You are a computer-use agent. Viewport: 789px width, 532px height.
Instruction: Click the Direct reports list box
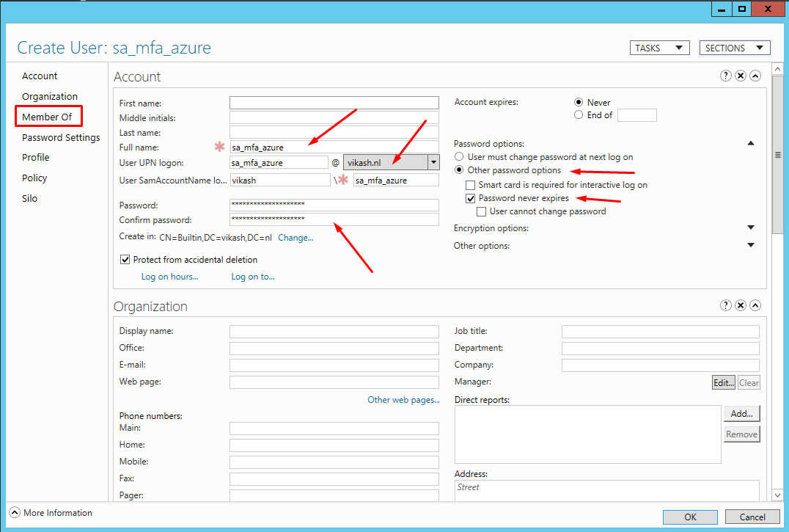pyautogui.click(x=588, y=434)
